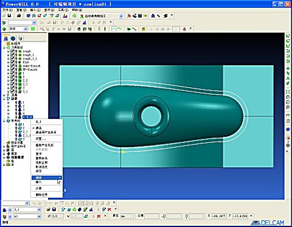Viewport: 292px width, 227px height.
Task: Collapse the toolpaths tree node
Action: (x=4, y=48)
